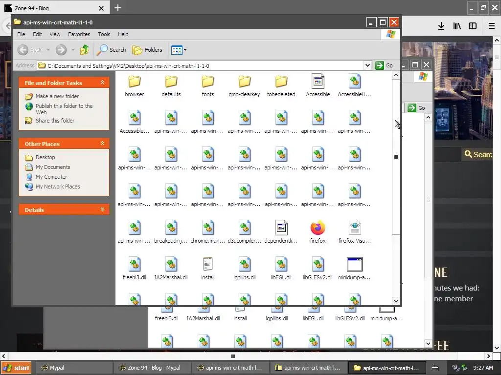Toggle the browser sidebar icon
The image size is (501, 375).
pyautogui.click(x=473, y=26)
